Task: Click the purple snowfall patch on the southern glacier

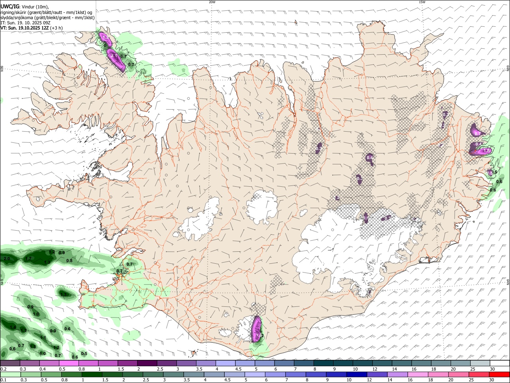Action: pos(256,329)
